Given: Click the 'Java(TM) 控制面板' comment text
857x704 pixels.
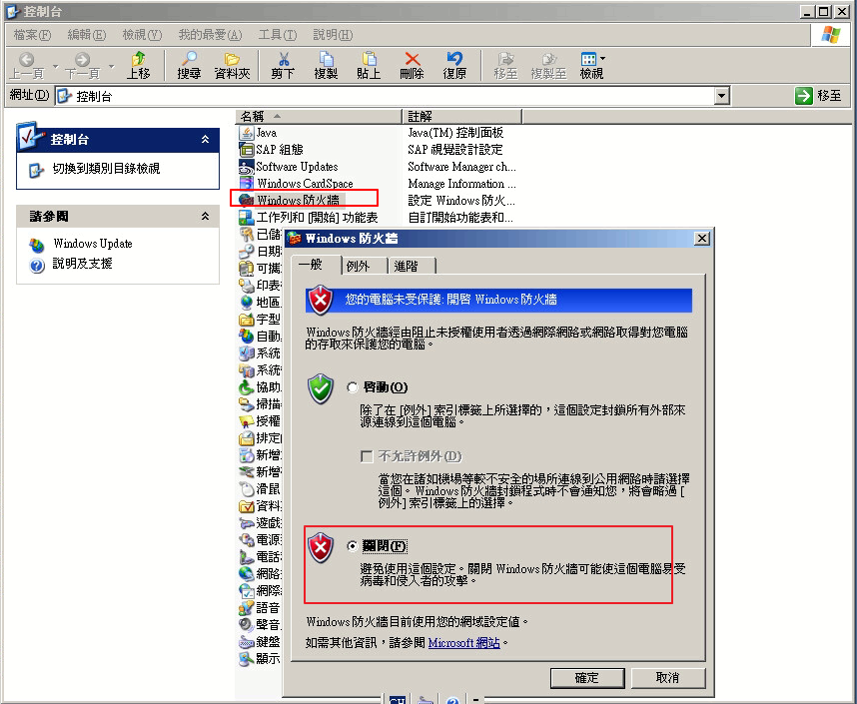Looking at the screenshot, I should click(x=455, y=133).
